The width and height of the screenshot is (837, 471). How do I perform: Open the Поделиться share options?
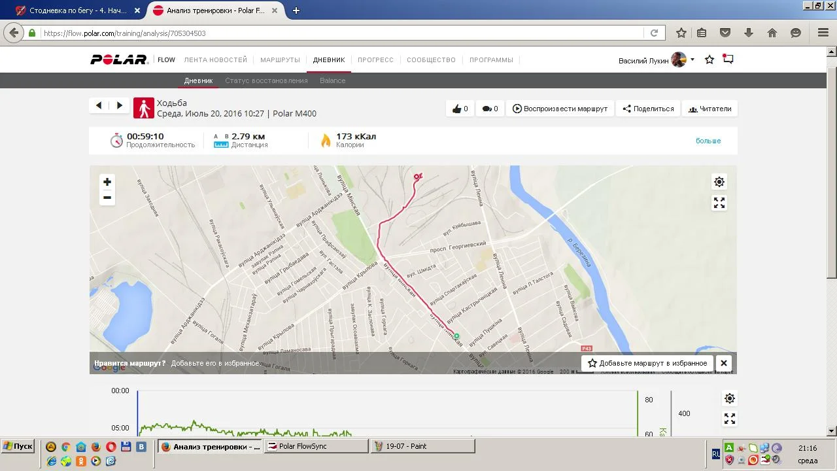click(x=648, y=109)
